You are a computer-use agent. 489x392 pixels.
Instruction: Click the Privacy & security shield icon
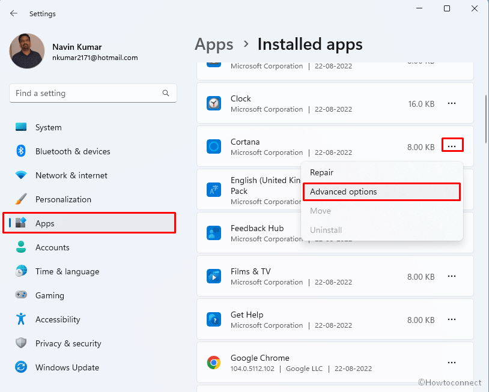[21, 343]
